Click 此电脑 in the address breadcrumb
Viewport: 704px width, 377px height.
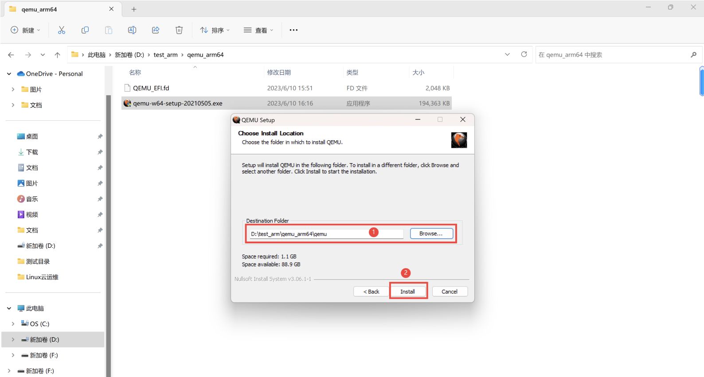97,55
